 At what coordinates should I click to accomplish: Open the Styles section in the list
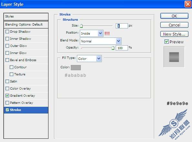coord(26,16)
